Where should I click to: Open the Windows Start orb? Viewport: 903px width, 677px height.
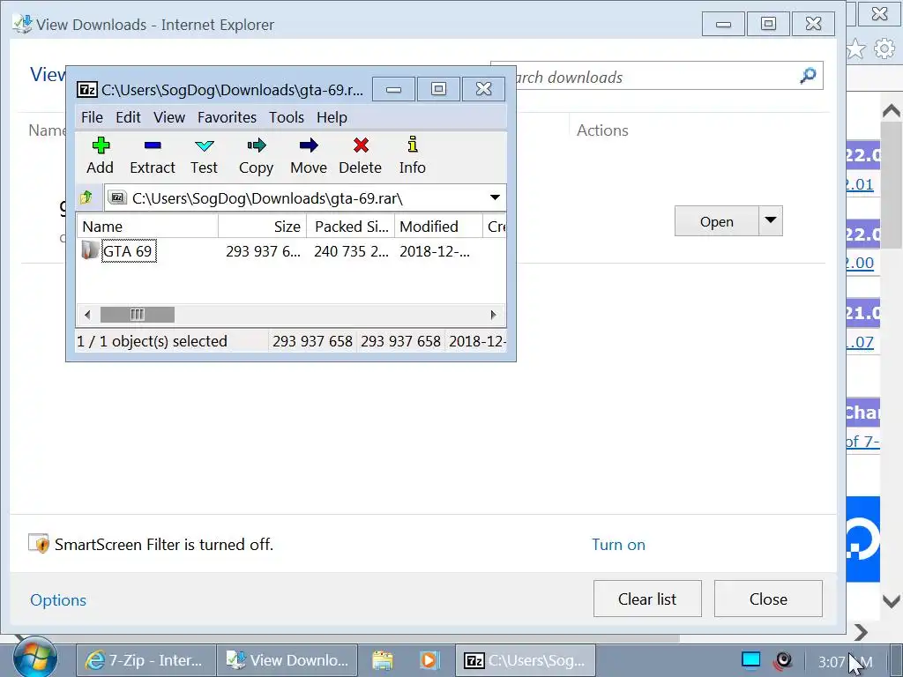point(34,658)
